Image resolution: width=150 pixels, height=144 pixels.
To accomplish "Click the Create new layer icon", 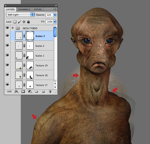I will 43,91.
